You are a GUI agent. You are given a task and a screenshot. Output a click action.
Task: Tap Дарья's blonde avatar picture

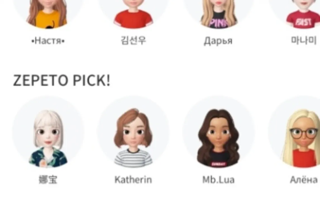tap(218, 13)
